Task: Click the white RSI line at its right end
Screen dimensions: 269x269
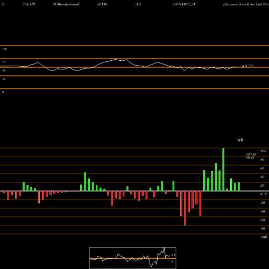Action: click(x=238, y=67)
